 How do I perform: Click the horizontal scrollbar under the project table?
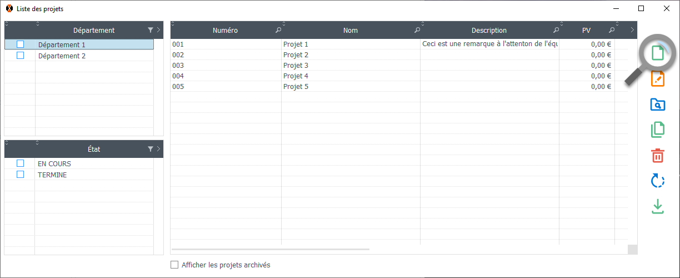click(271, 250)
